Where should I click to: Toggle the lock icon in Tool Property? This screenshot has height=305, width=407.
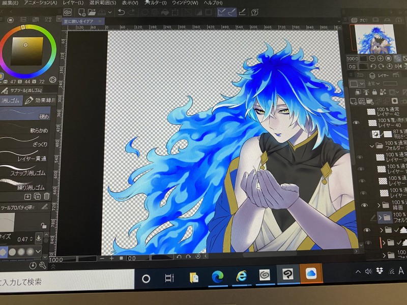[44, 225]
